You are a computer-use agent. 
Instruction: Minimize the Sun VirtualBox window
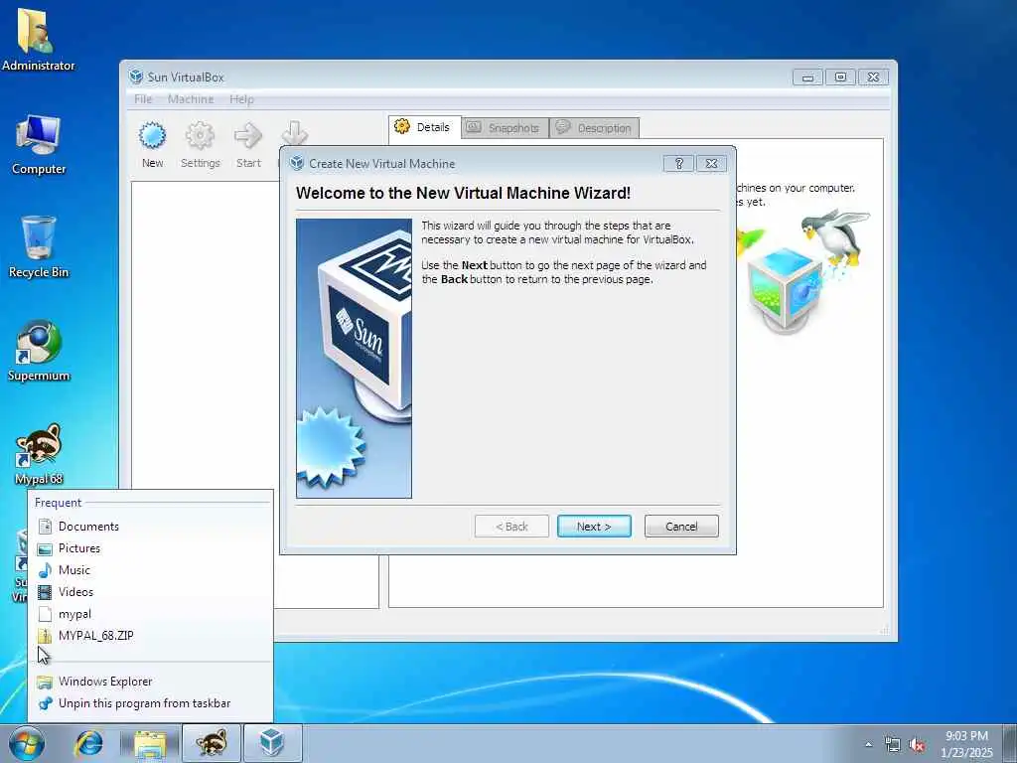click(807, 77)
